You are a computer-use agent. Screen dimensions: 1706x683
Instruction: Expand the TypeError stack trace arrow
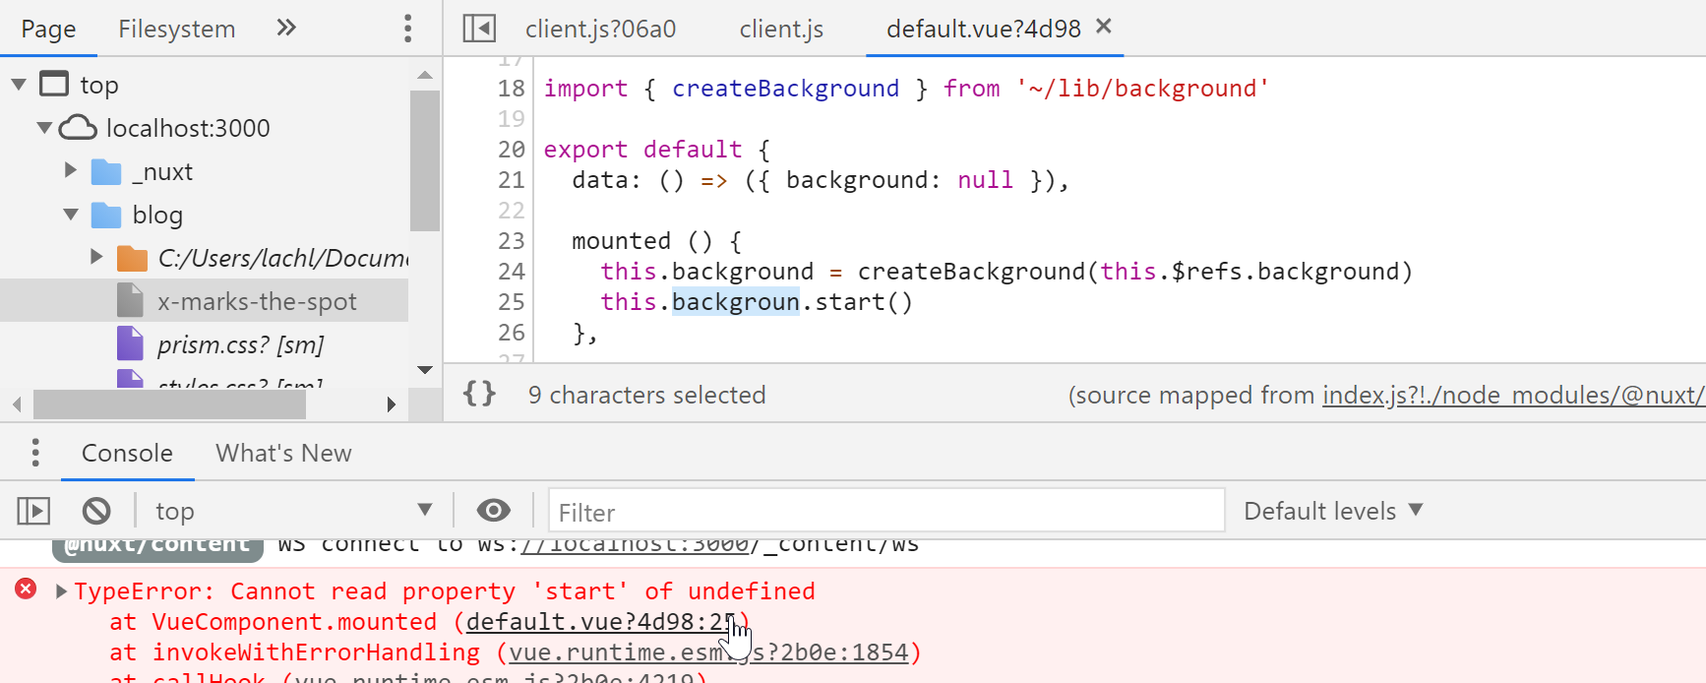click(x=61, y=591)
